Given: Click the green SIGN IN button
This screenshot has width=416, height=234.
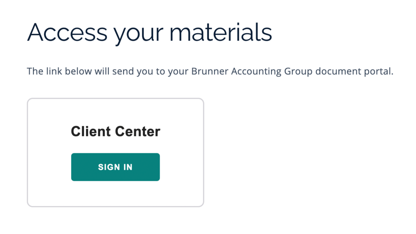Looking at the screenshot, I should tap(115, 167).
